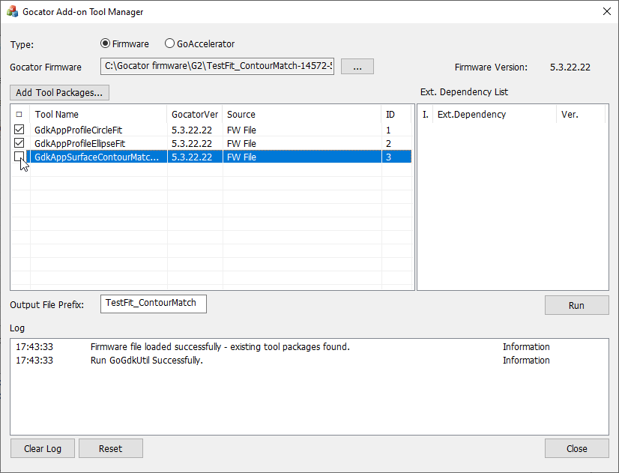Viewport: 619px width, 473px height.
Task: Sort by the Source column header
Action: [302, 115]
